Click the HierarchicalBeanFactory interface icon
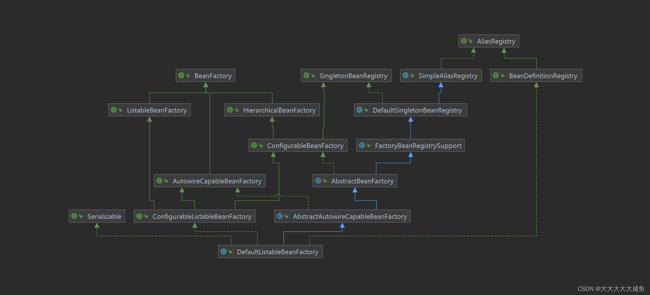 click(x=230, y=110)
